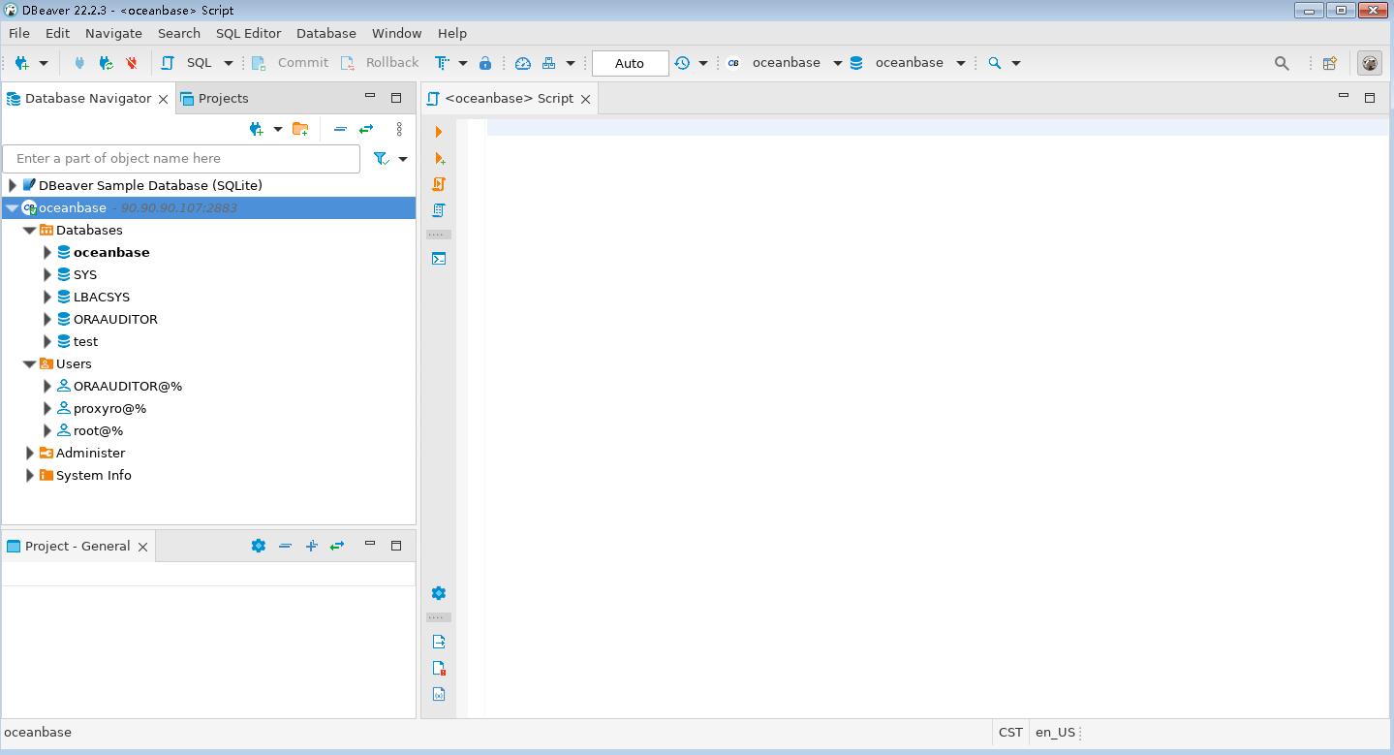
Task: Click the Commit button
Action: (x=291, y=63)
